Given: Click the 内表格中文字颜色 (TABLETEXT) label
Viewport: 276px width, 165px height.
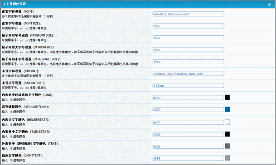Looking at the screenshot, I should (26, 132).
